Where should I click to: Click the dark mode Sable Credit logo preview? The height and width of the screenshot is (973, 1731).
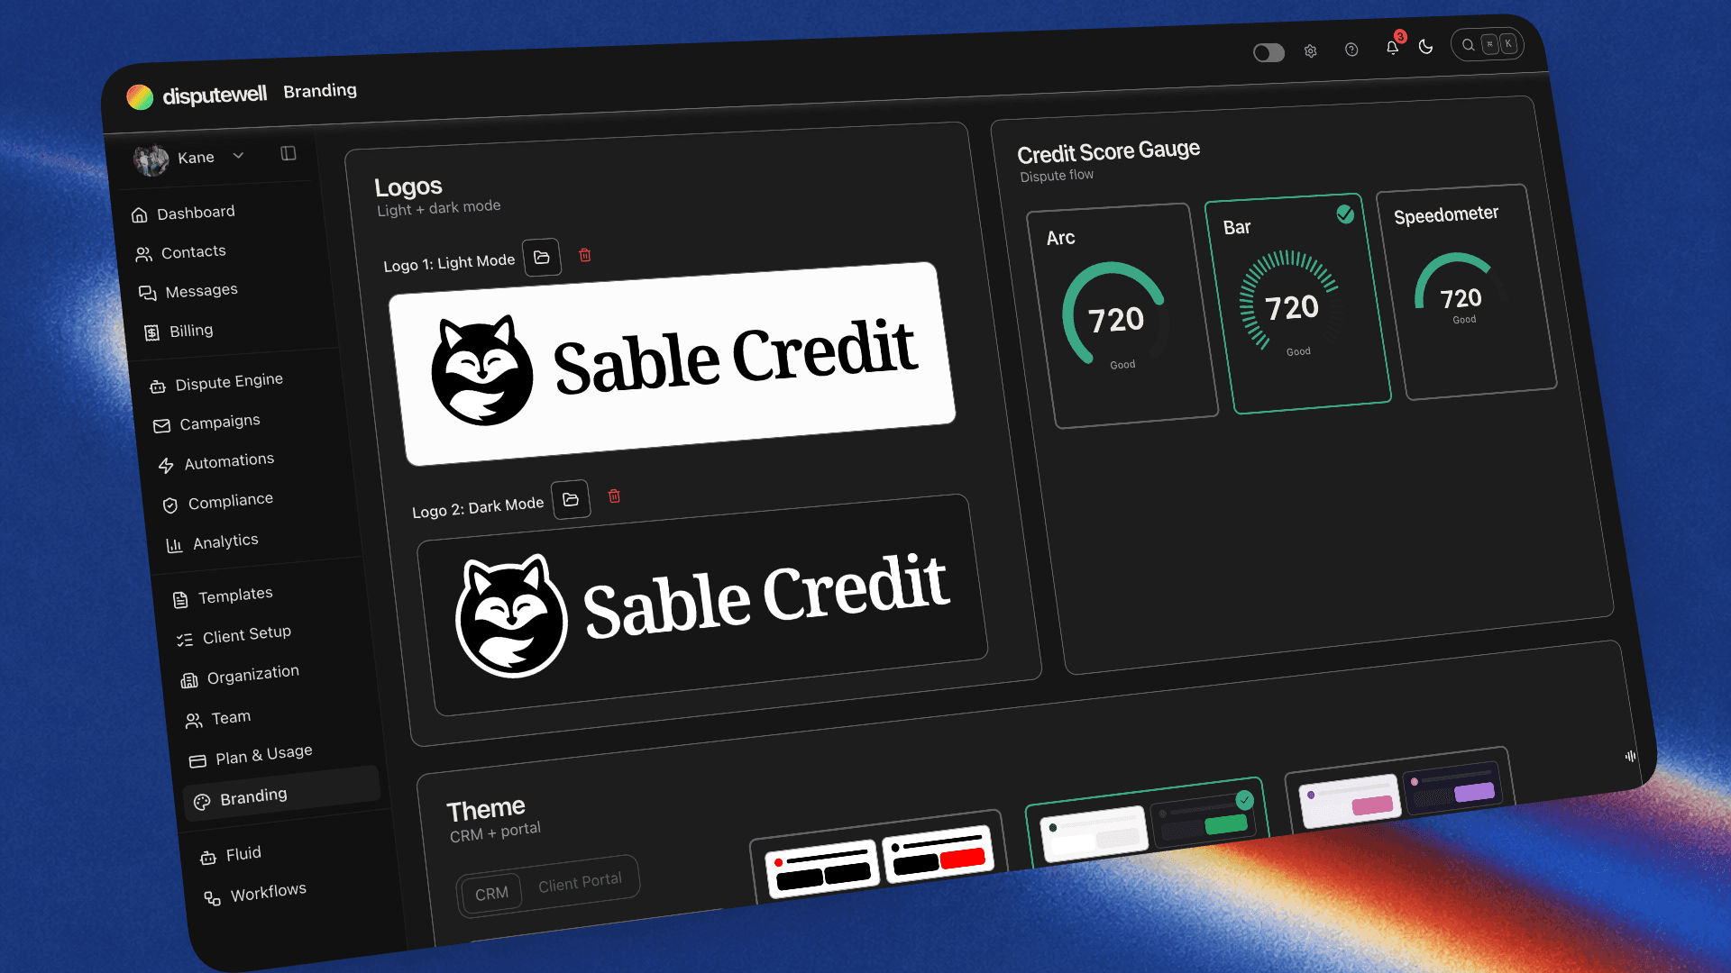(702, 605)
